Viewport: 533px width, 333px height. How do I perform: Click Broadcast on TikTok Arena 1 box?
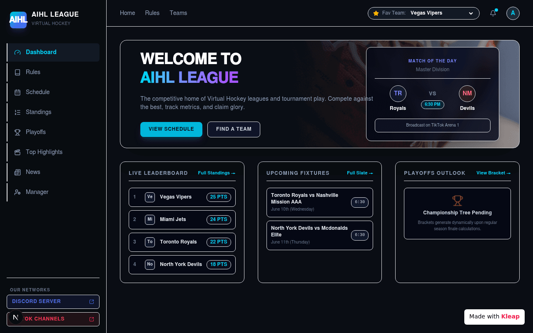click(x=433, y=125)
